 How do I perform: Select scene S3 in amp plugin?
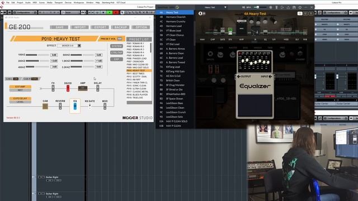(x=311, y=13)
